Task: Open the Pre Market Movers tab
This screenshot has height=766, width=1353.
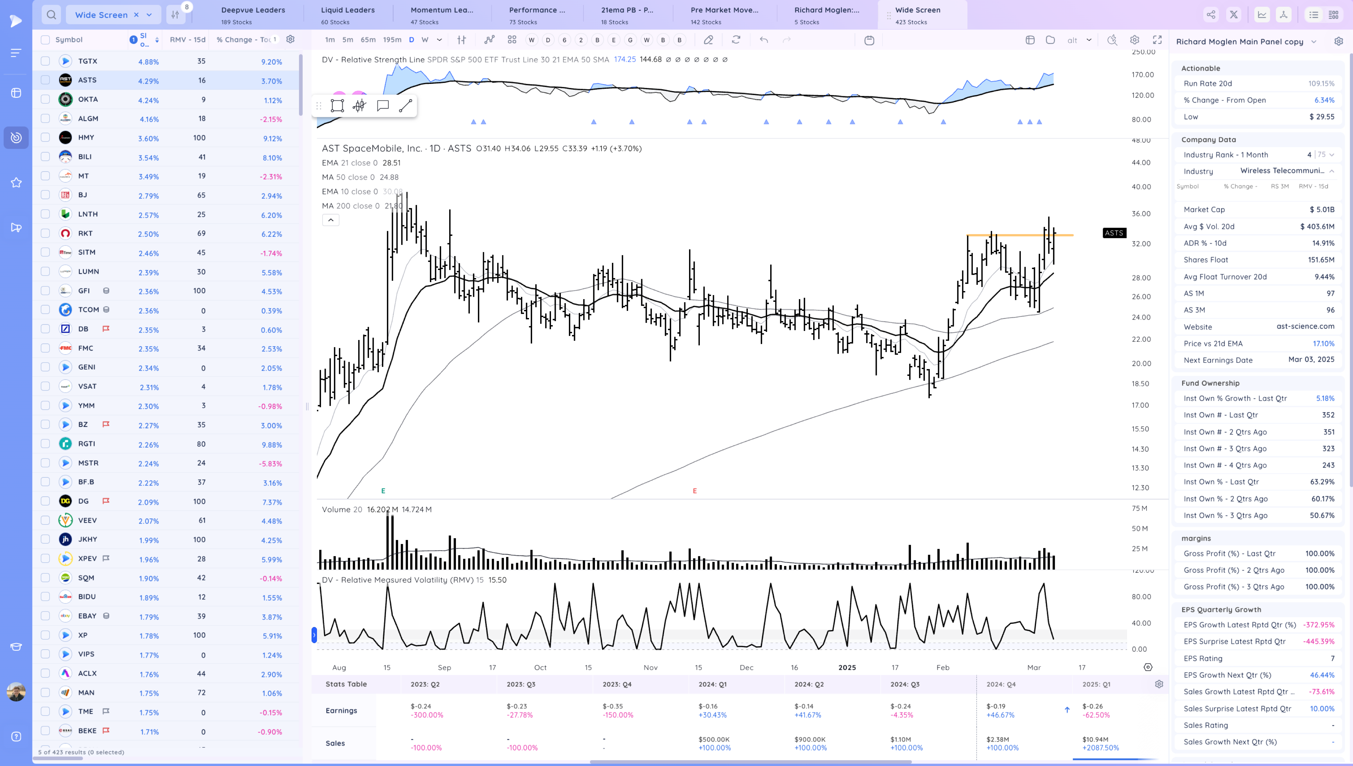Action: (724, 15)
